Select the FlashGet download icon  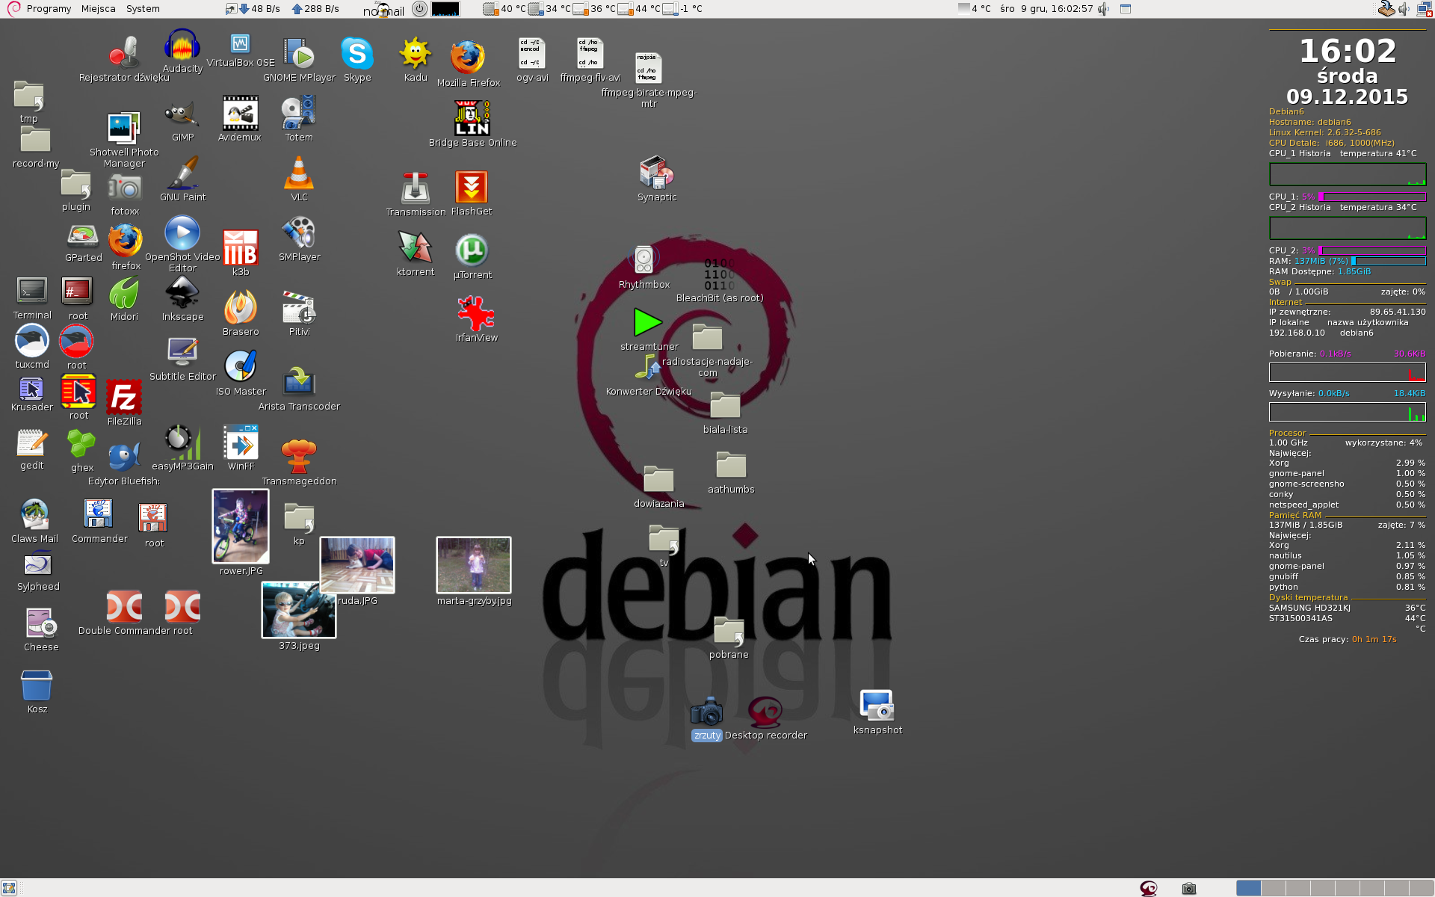tap(472, 187)
